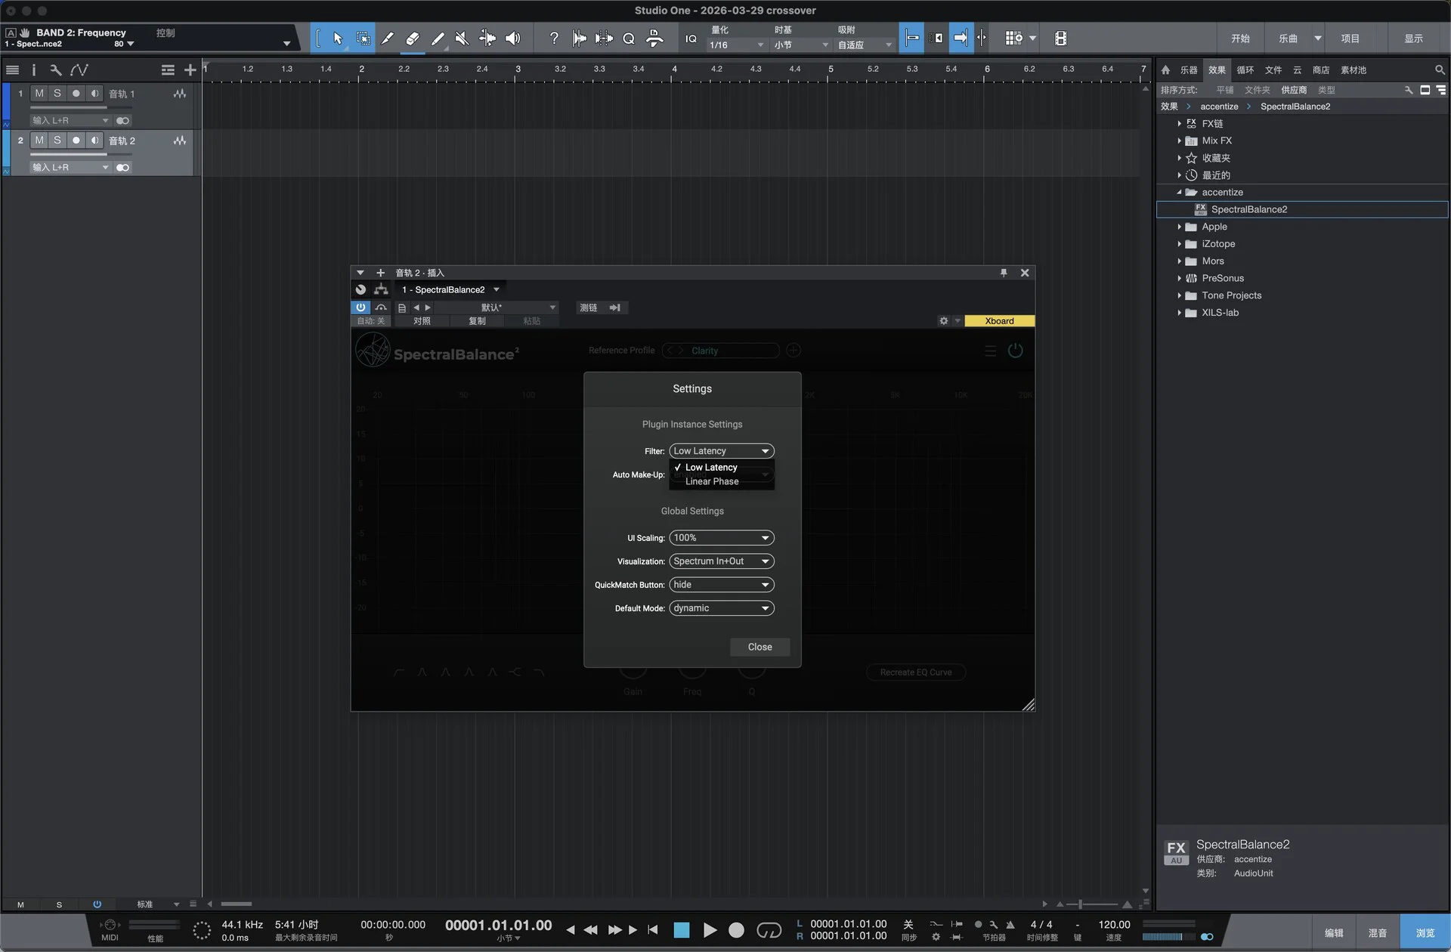Activate the Listen speaker tool
Image resolution: width=1451 pixels, height=952 pixels.
coord(512,39)
